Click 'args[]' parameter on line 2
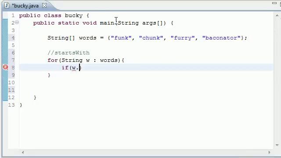The image size is (281, 158). click(152, 23)
